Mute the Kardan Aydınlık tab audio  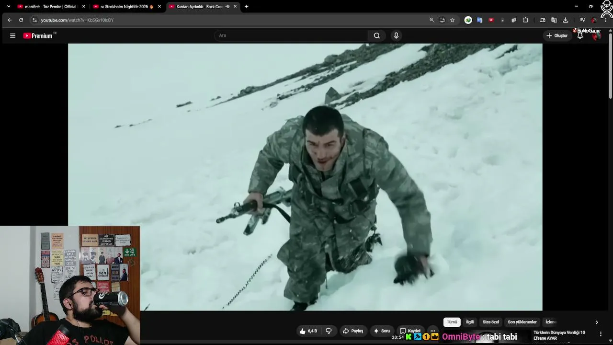227,7
